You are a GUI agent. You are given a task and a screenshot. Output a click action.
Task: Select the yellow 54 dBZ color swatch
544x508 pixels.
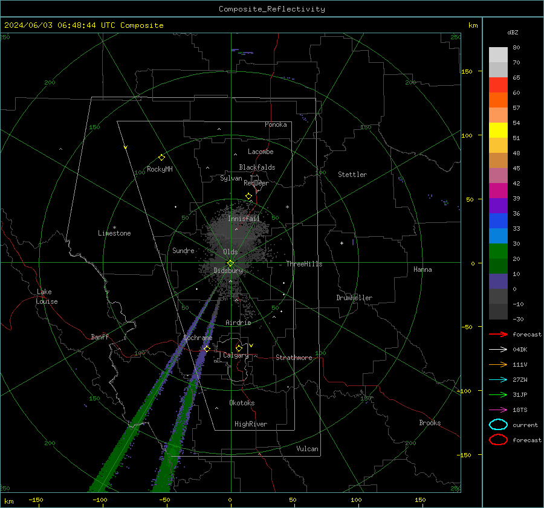pyautogui.click(x=498, y=130)
